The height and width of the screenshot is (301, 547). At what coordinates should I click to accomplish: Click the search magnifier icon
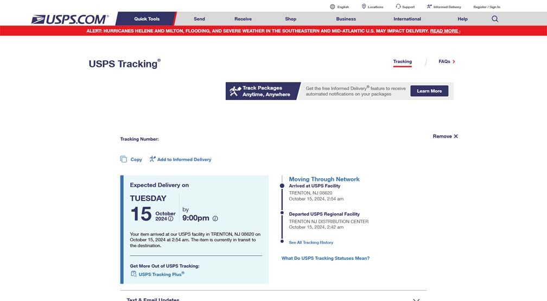(x=494, y=19)
